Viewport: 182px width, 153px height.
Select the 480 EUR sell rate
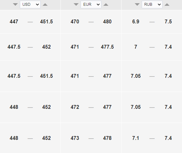107,22
